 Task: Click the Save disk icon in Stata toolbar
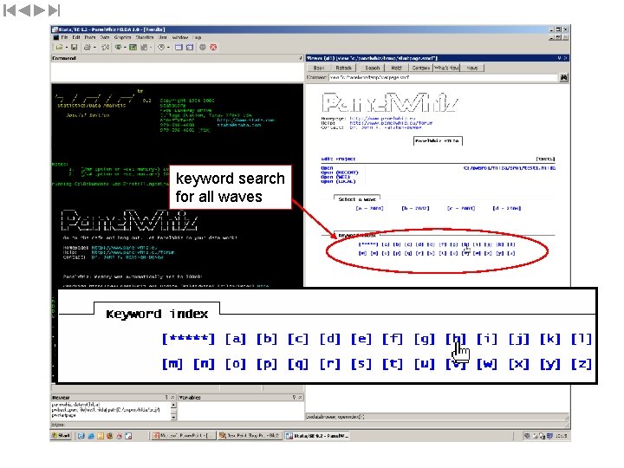(74, 48)
